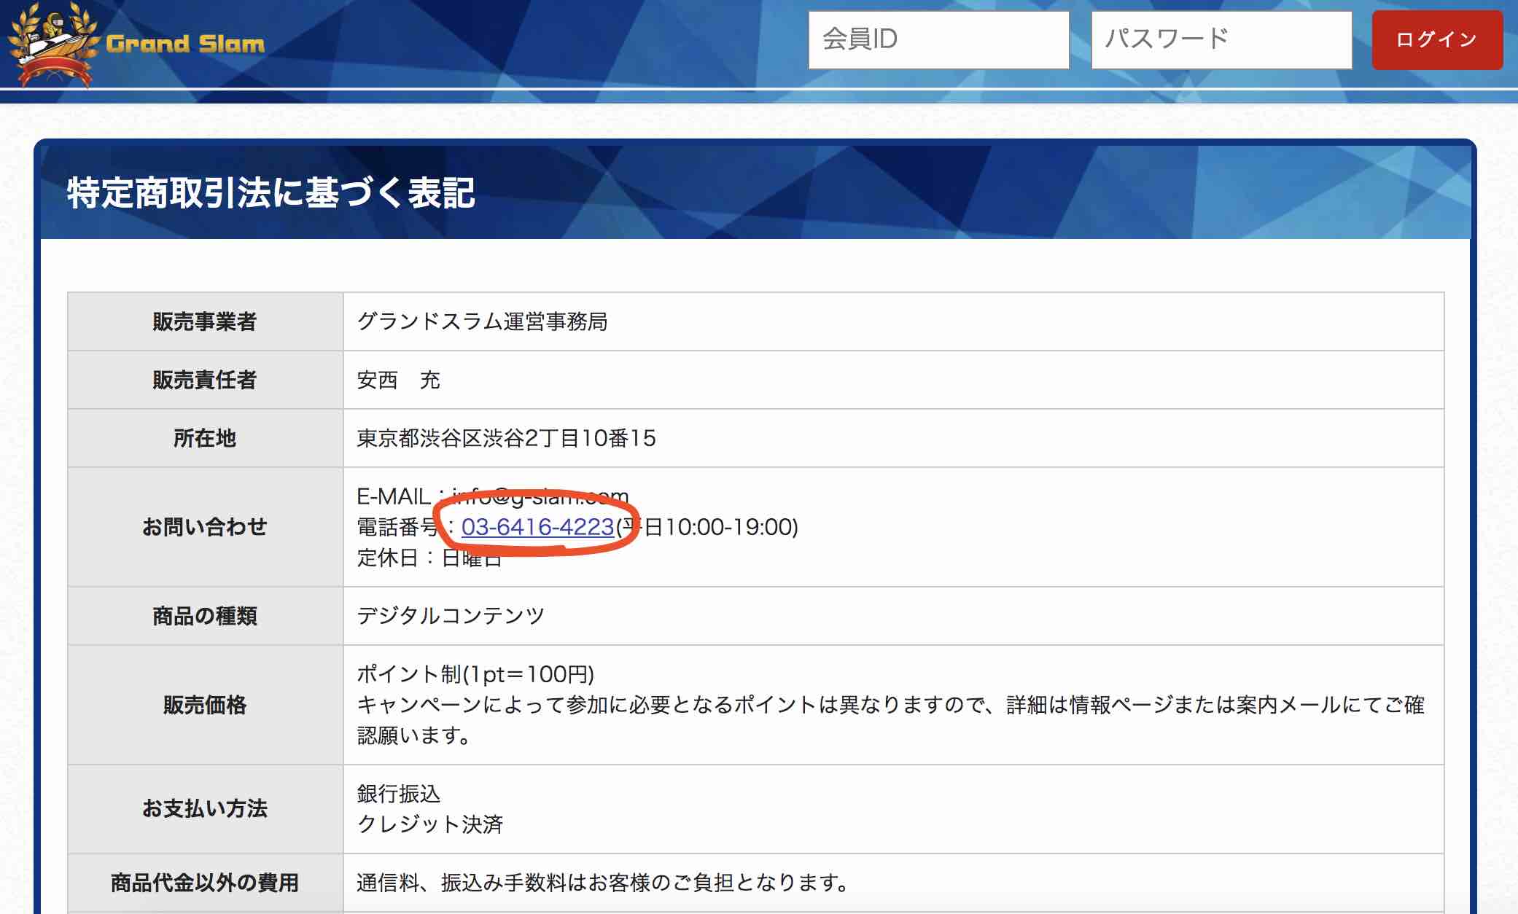Open the 03-6416-4223 phone number link
This screenshot has height=914, width=1518.
tap(537, 527)
